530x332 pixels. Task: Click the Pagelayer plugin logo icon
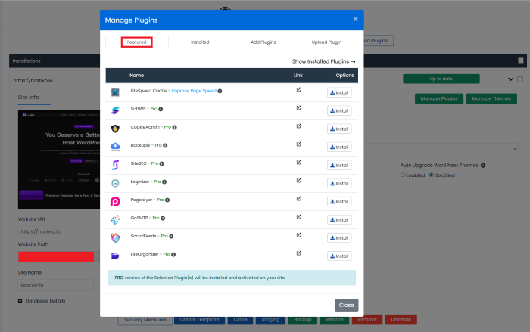coord(115,202)
